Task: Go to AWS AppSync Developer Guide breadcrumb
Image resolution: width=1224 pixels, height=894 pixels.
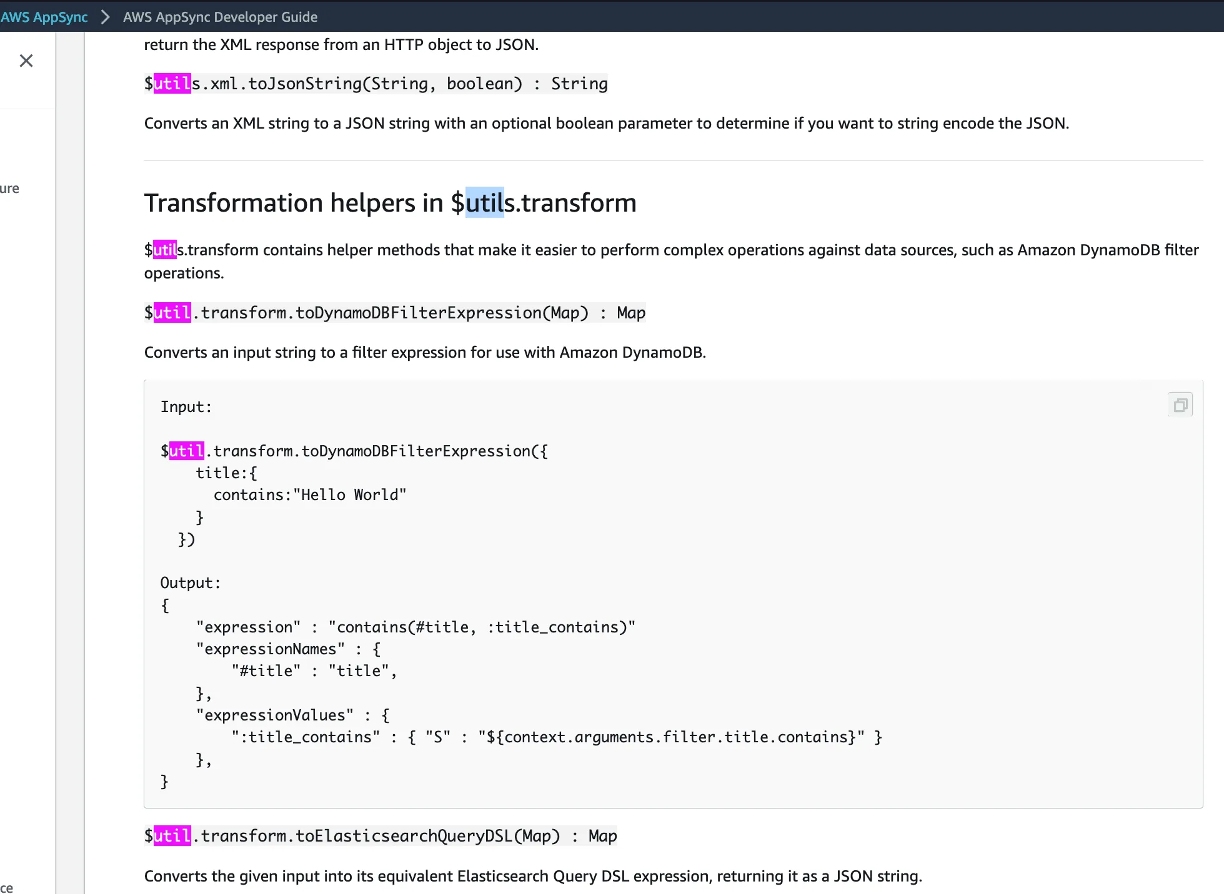Action: (x=220, y=17)
